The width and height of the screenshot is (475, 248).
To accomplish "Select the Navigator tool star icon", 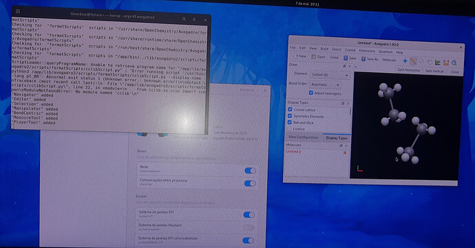I will (405, 60).
